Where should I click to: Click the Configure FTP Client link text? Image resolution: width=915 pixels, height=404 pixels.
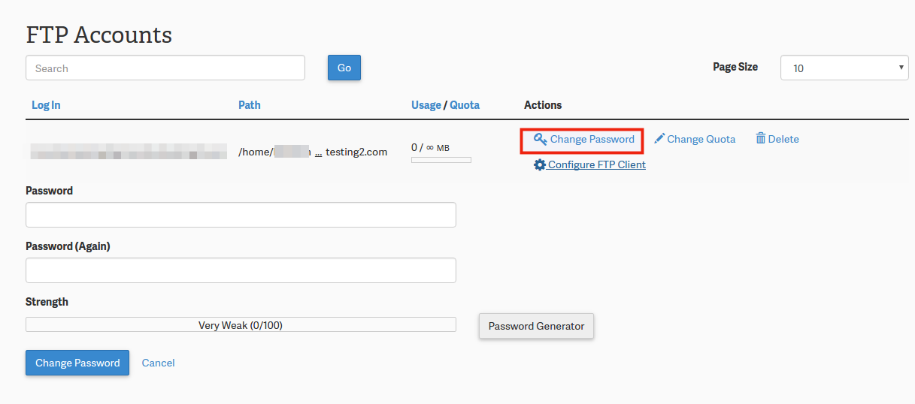(x=597, y=164)
